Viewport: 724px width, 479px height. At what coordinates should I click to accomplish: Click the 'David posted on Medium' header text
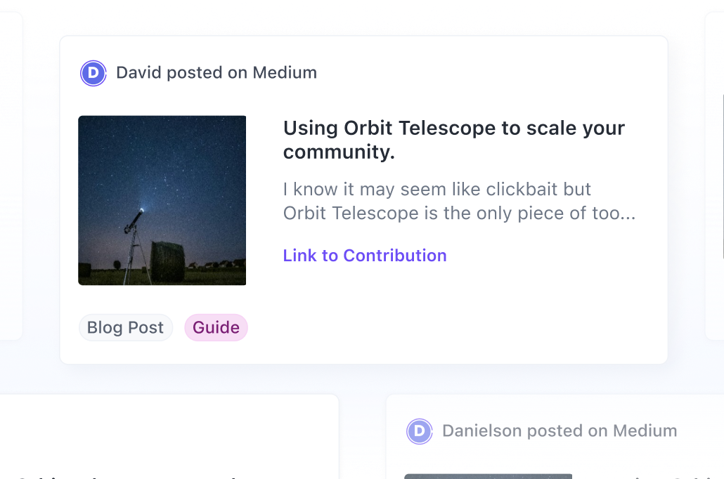(x=216, y=73)
